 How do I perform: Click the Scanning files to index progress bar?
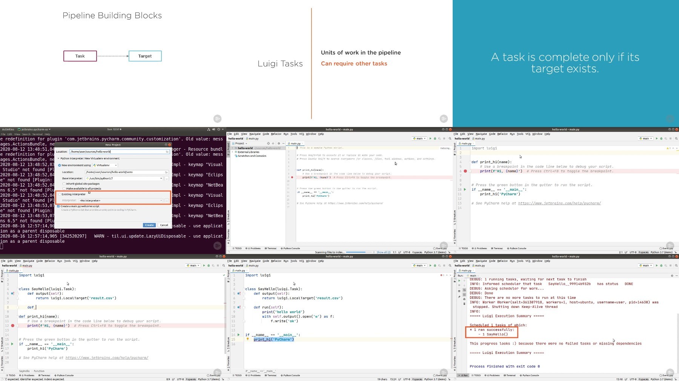click(x=358, y=252)
